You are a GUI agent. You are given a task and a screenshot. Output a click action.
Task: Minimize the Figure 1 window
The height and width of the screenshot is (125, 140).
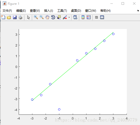pos(112,3)
